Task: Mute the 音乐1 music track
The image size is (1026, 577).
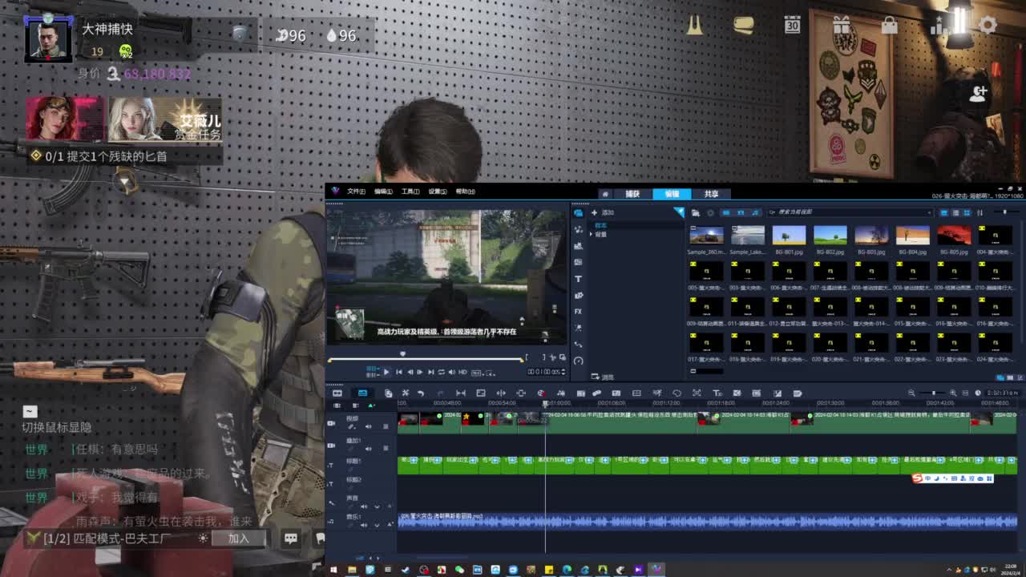Action: [364, 525]
